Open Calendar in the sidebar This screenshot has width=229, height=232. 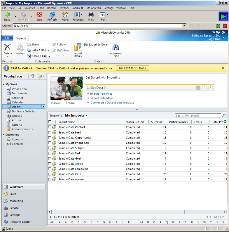click(x=18, y=102)
